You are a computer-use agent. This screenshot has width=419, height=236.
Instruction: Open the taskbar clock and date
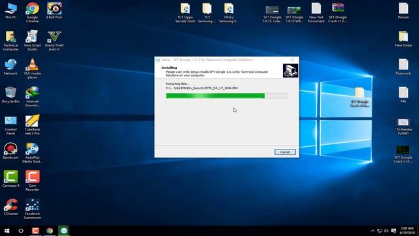tap(407, 231)
